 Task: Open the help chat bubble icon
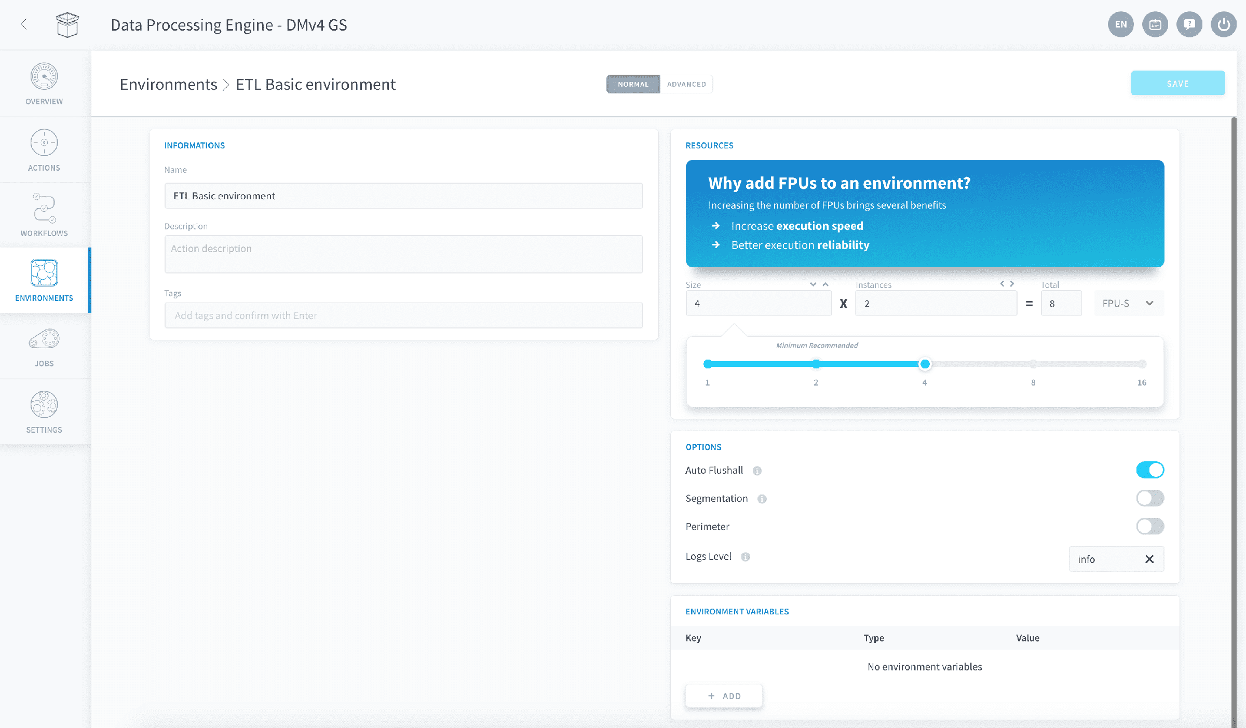[1189, 24]
